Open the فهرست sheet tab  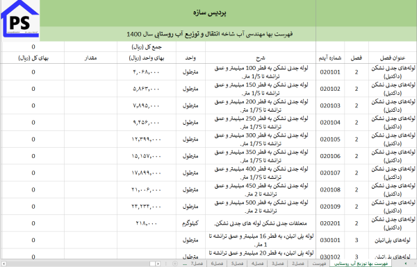(319, 264)
